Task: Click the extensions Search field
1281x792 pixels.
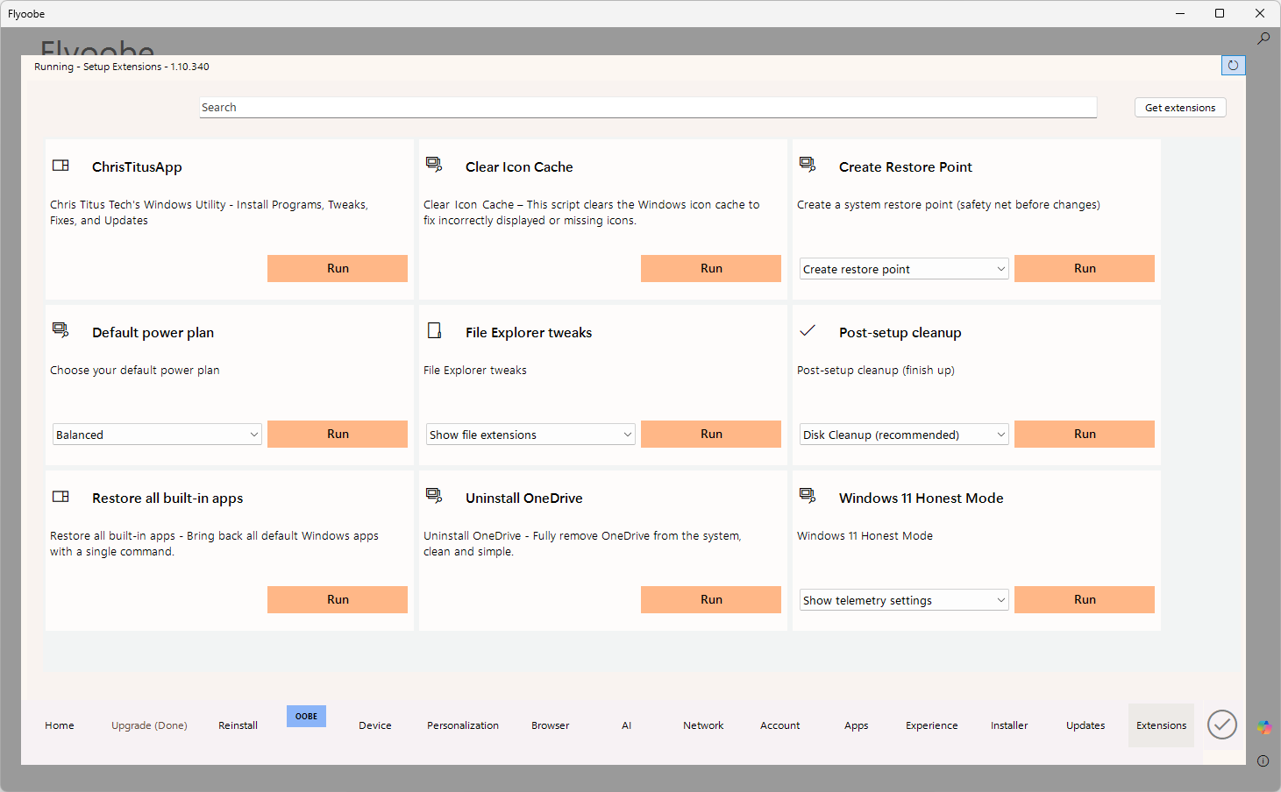Action: tap(648, 107)
